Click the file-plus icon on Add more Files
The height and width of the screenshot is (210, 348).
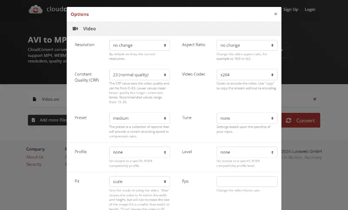click(33, 120)
